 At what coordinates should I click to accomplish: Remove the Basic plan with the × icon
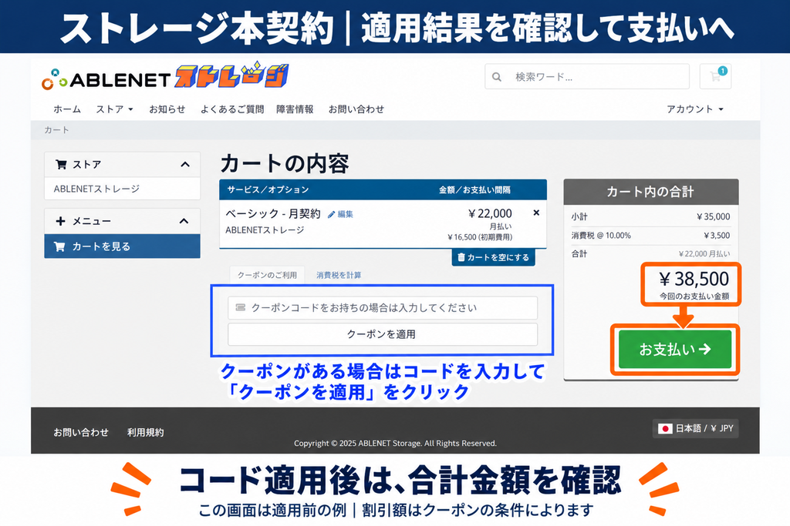(536, 213)
